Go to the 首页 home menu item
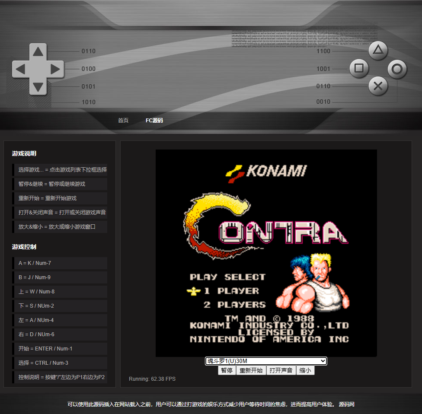Viewport: 422px width, 414px height. pos(123,121)
